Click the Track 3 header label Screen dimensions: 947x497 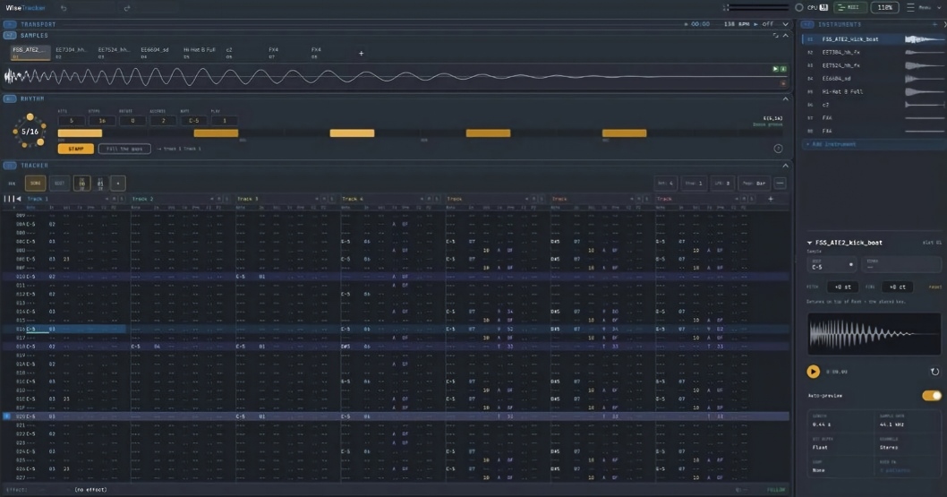(x=248, y=199)
